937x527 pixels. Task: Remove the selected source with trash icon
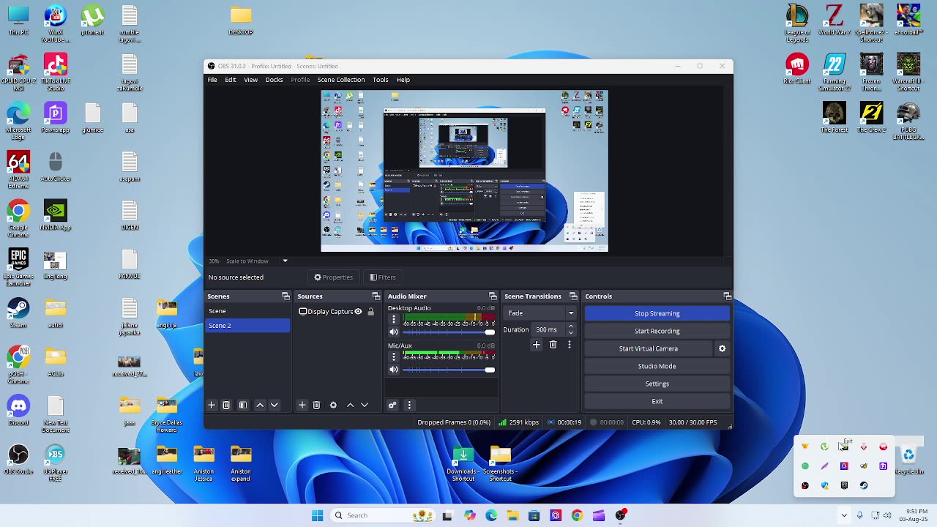(x=316, y=405)
